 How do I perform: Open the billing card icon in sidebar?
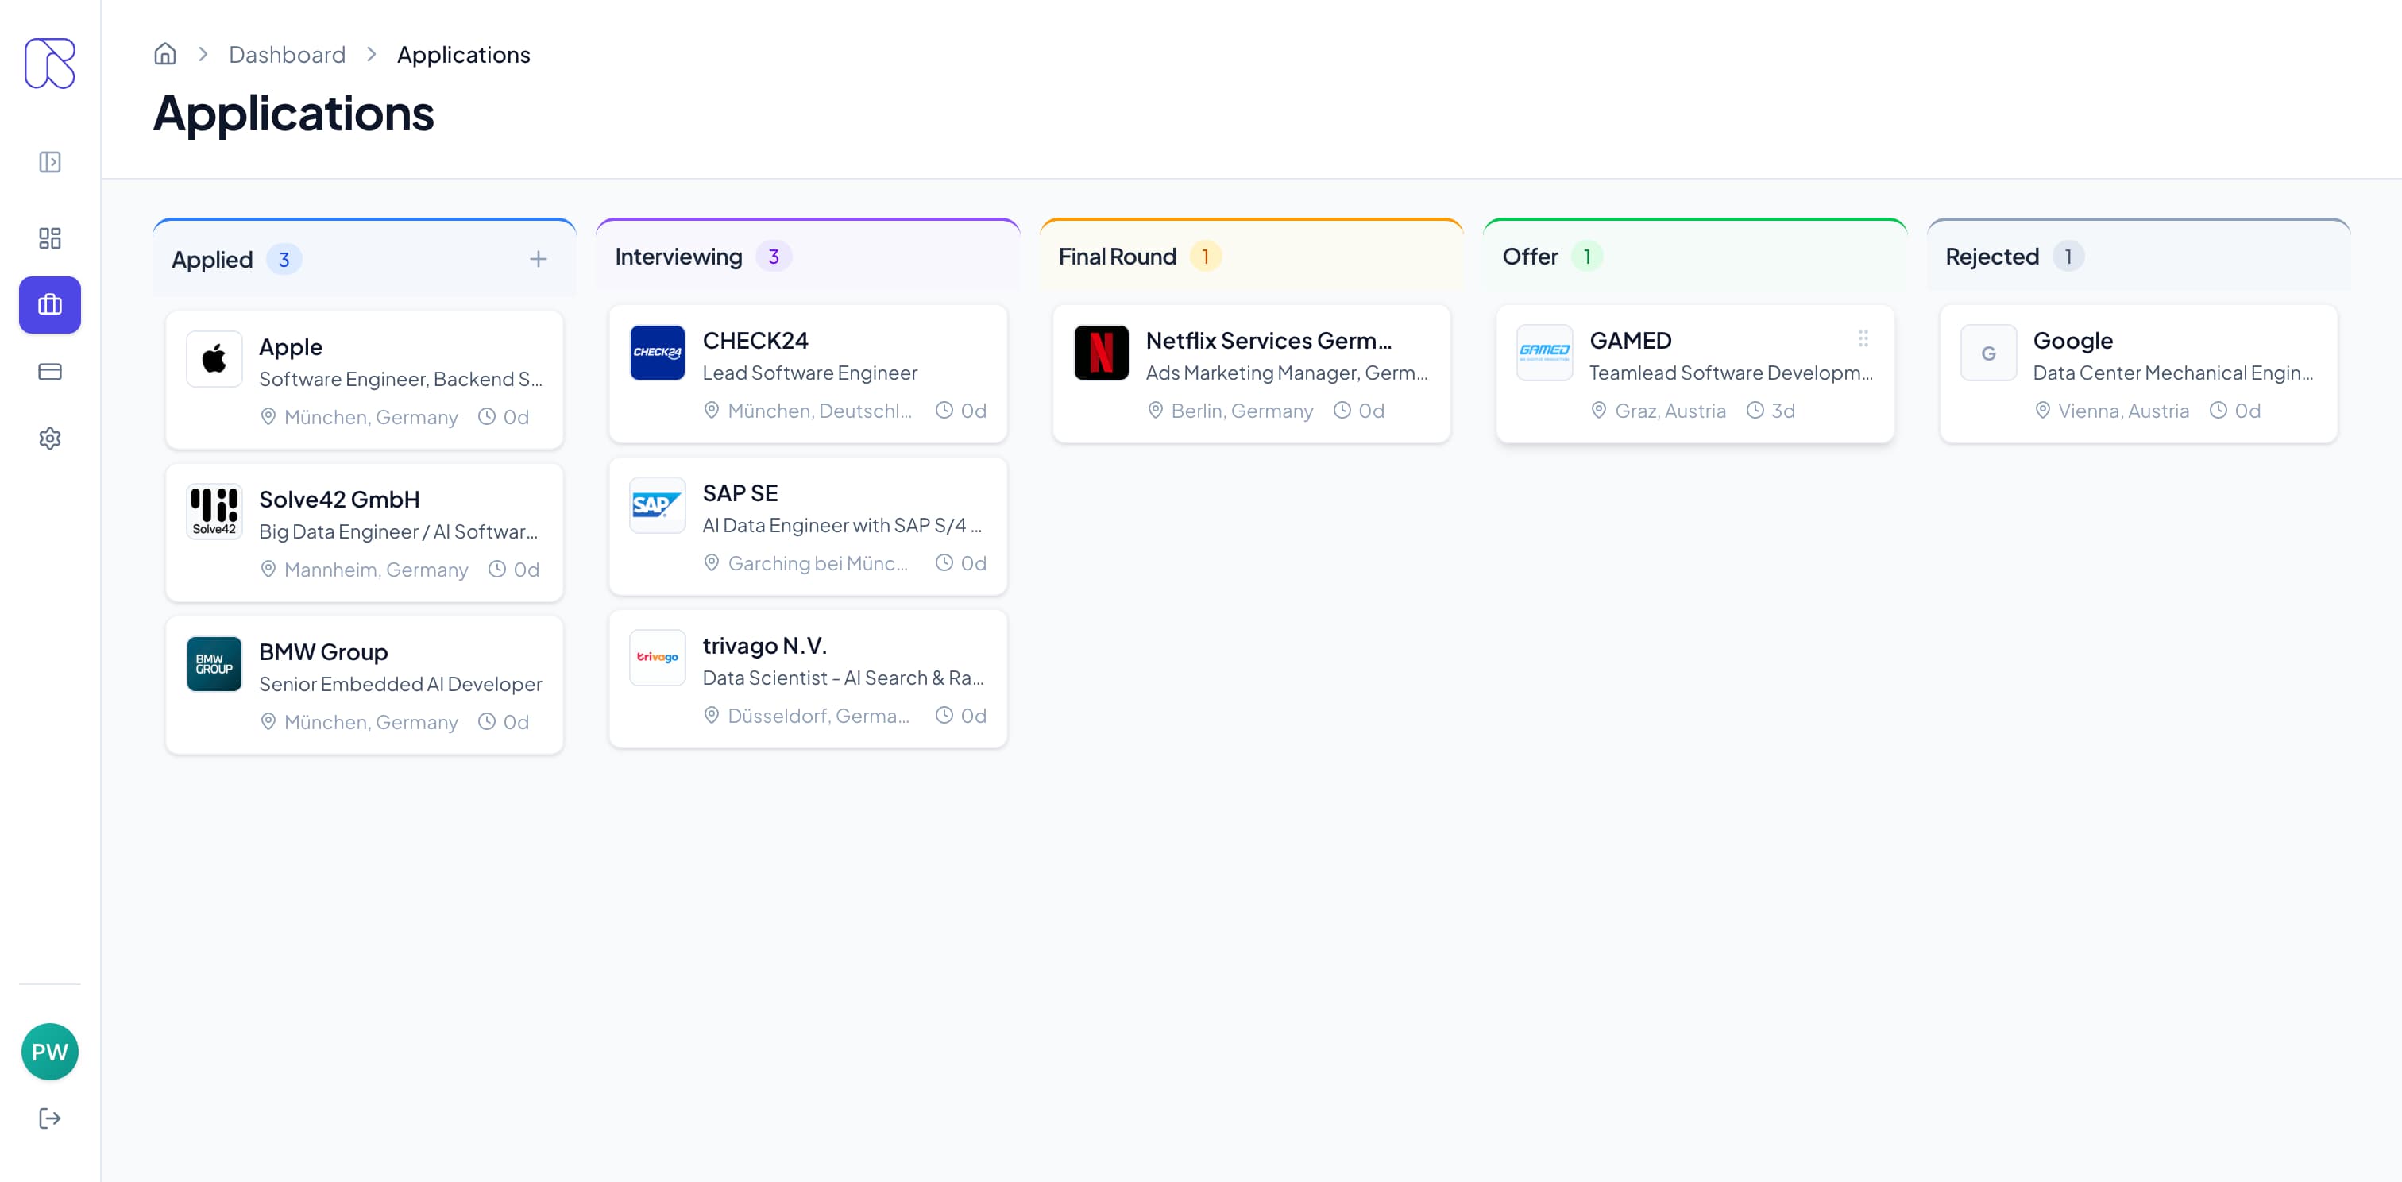(49, 371)
